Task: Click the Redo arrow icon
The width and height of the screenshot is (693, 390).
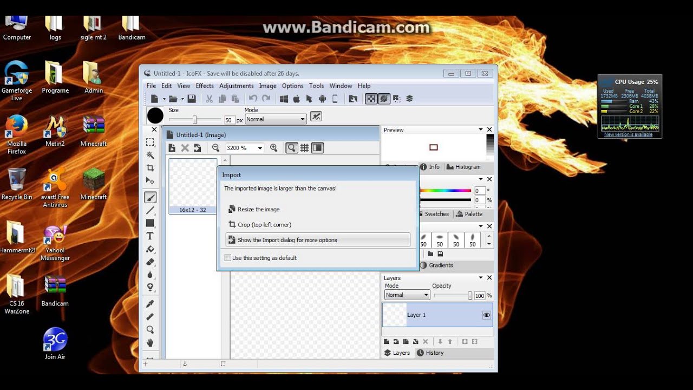Action: 266,99
